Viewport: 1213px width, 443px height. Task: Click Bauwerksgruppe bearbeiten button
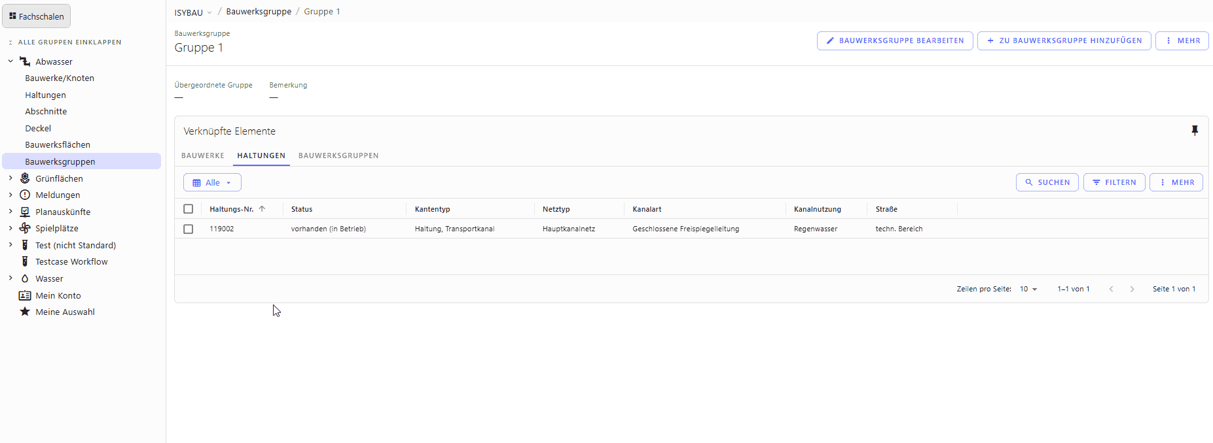[895, 41]
